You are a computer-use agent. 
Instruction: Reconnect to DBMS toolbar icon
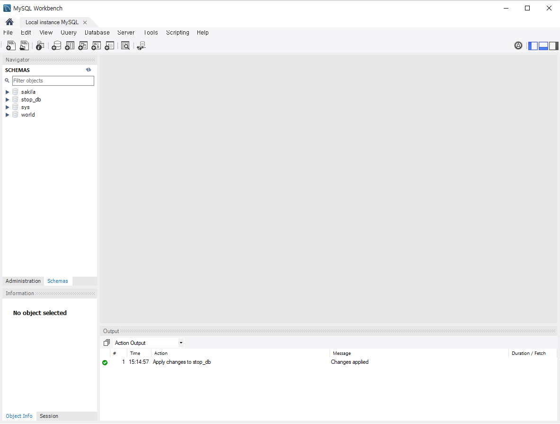click(x=142, y=45)
